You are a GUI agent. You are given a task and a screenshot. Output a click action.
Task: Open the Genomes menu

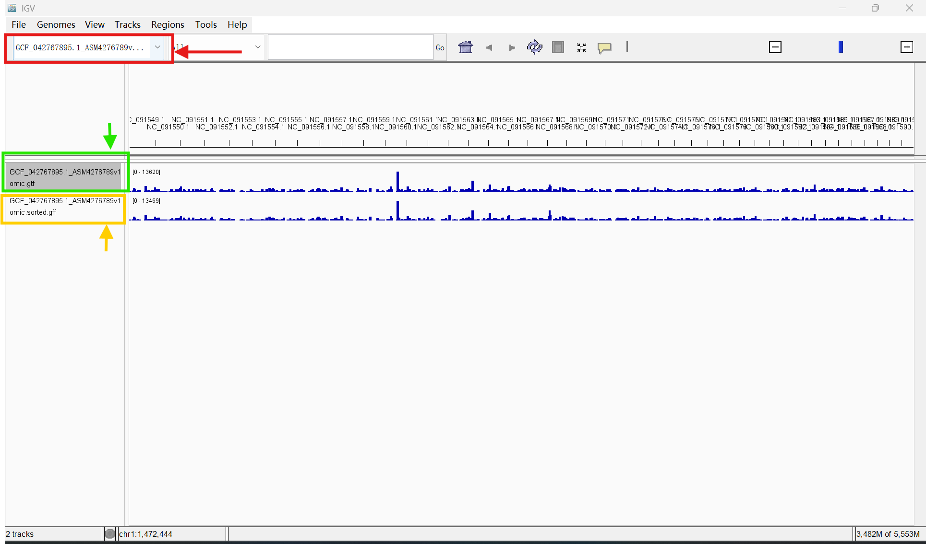click(x=56, y=24)
